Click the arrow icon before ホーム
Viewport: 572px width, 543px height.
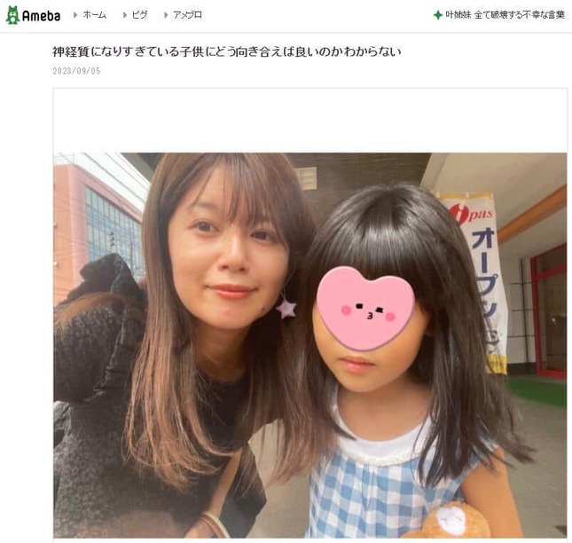[75, 15]
